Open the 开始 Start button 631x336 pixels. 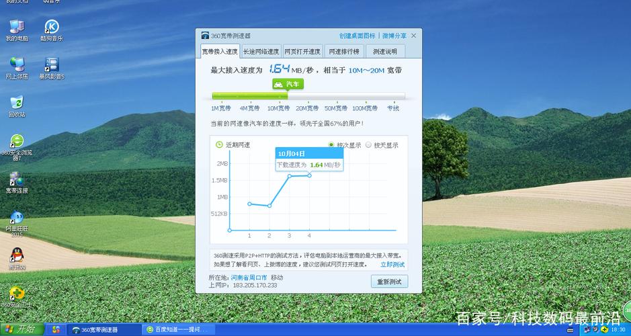[x=22, y=329]
